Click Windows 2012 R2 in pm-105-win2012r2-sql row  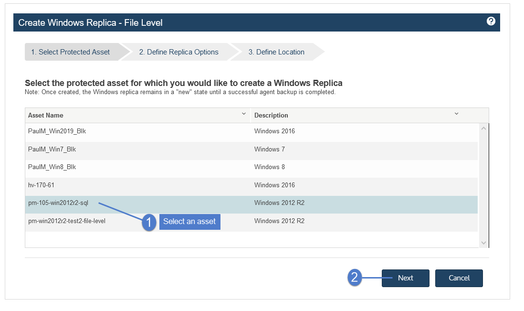279,203
